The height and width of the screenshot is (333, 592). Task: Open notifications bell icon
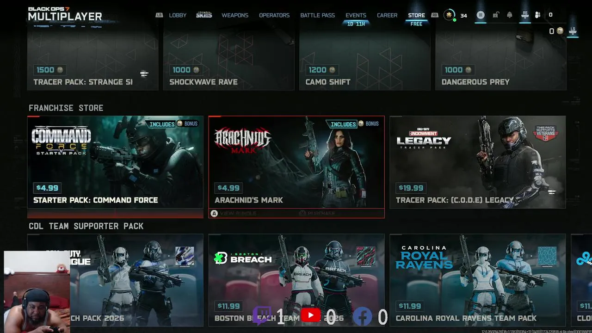(510, 15)
